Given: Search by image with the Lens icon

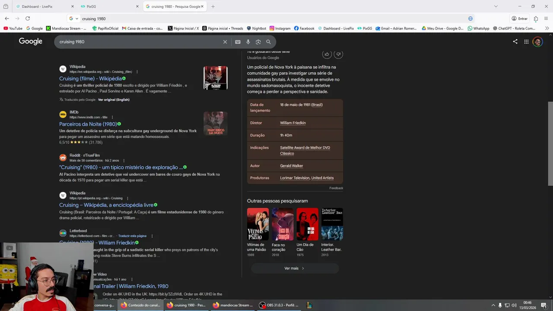Looking at the screenshot, I should click(258, 42).
